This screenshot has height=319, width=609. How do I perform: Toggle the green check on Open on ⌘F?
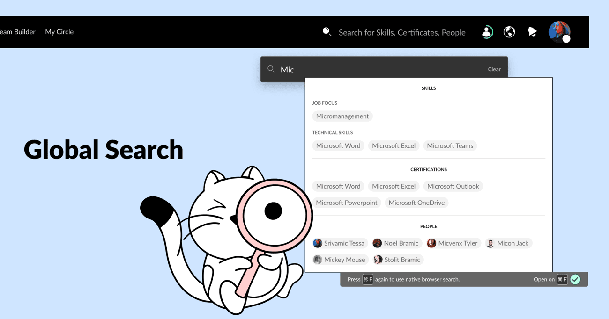tap(575, 279)
